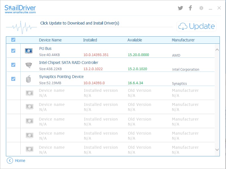226x169 pixels.
Task: Click the Synaptics mouse device icon
Action: point(28,79)
